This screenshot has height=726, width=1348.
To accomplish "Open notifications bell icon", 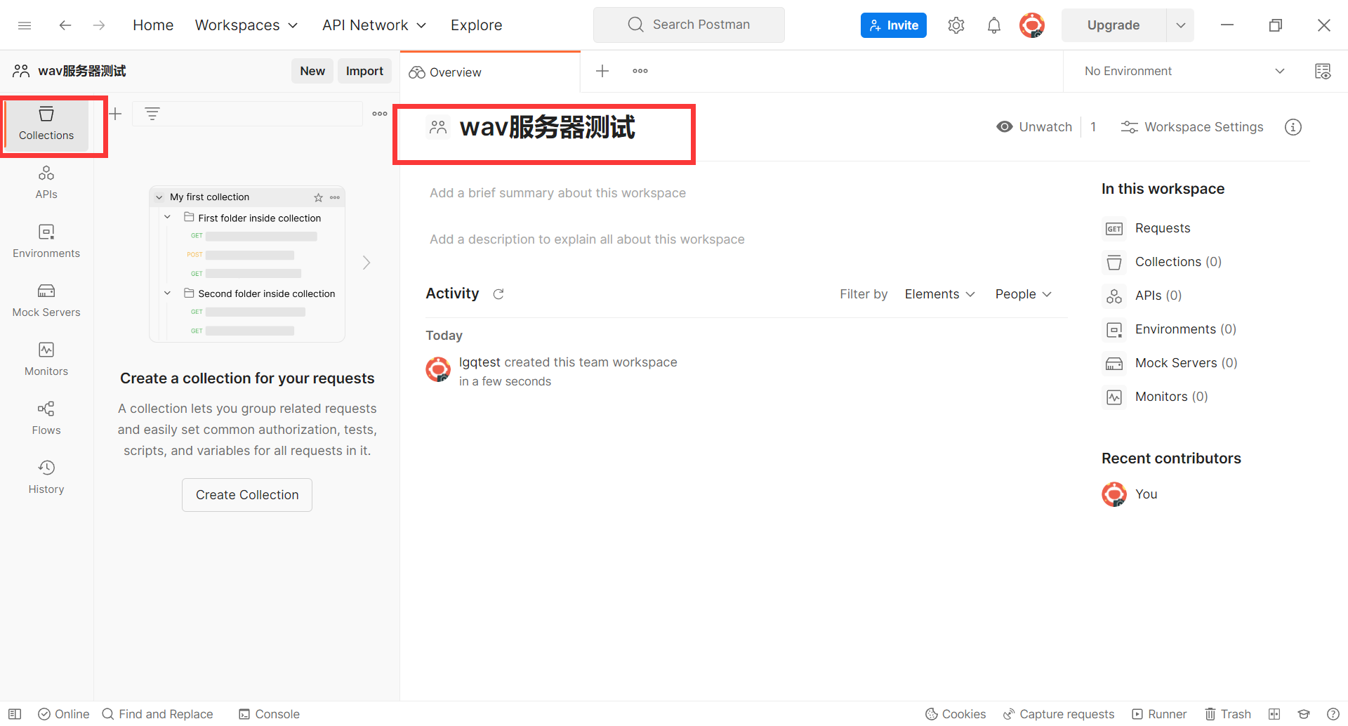I will [993, 25].
